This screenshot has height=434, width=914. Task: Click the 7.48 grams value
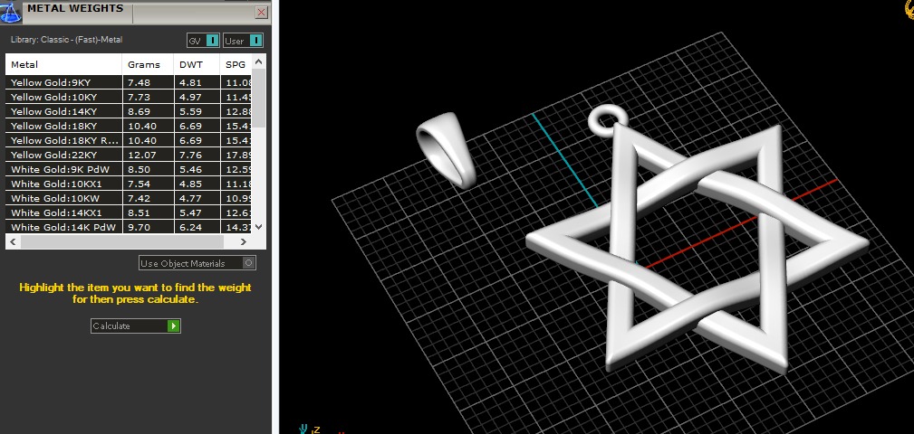tap(139, 82)
